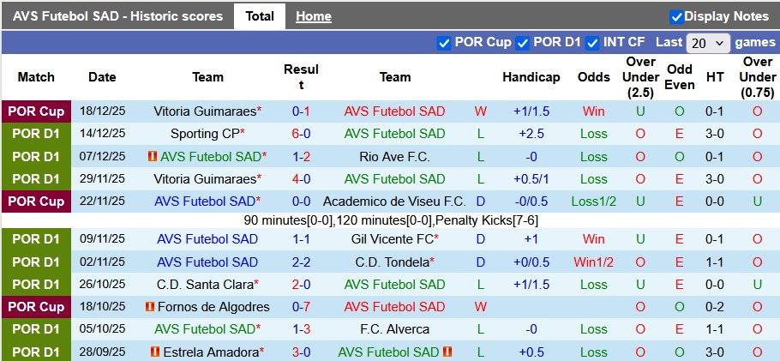The height and width of the screenshot is (361, 780).
Task: Click the 6-0 result score link
Action: coord(301,134)
